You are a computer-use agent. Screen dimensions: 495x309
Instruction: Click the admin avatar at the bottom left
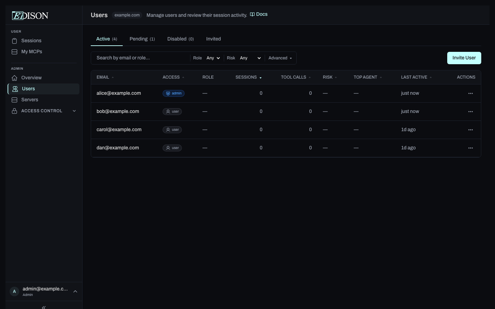(14, 291)
